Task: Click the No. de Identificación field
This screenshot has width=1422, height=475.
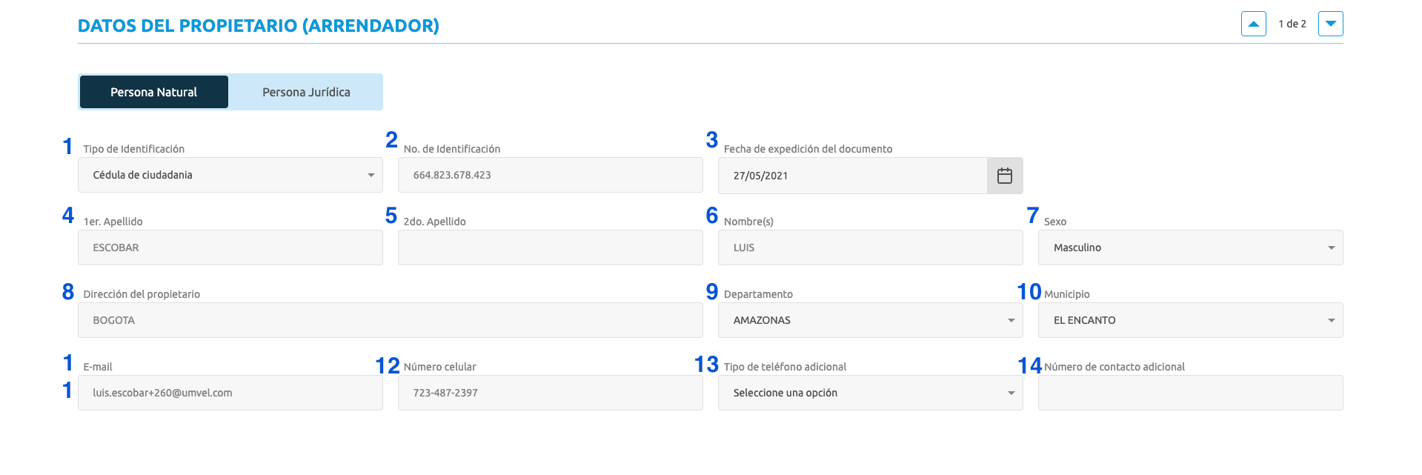Action: (551, 175)
